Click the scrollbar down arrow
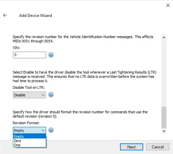Viewport: 173px width, 154px height. click(164, 131)
